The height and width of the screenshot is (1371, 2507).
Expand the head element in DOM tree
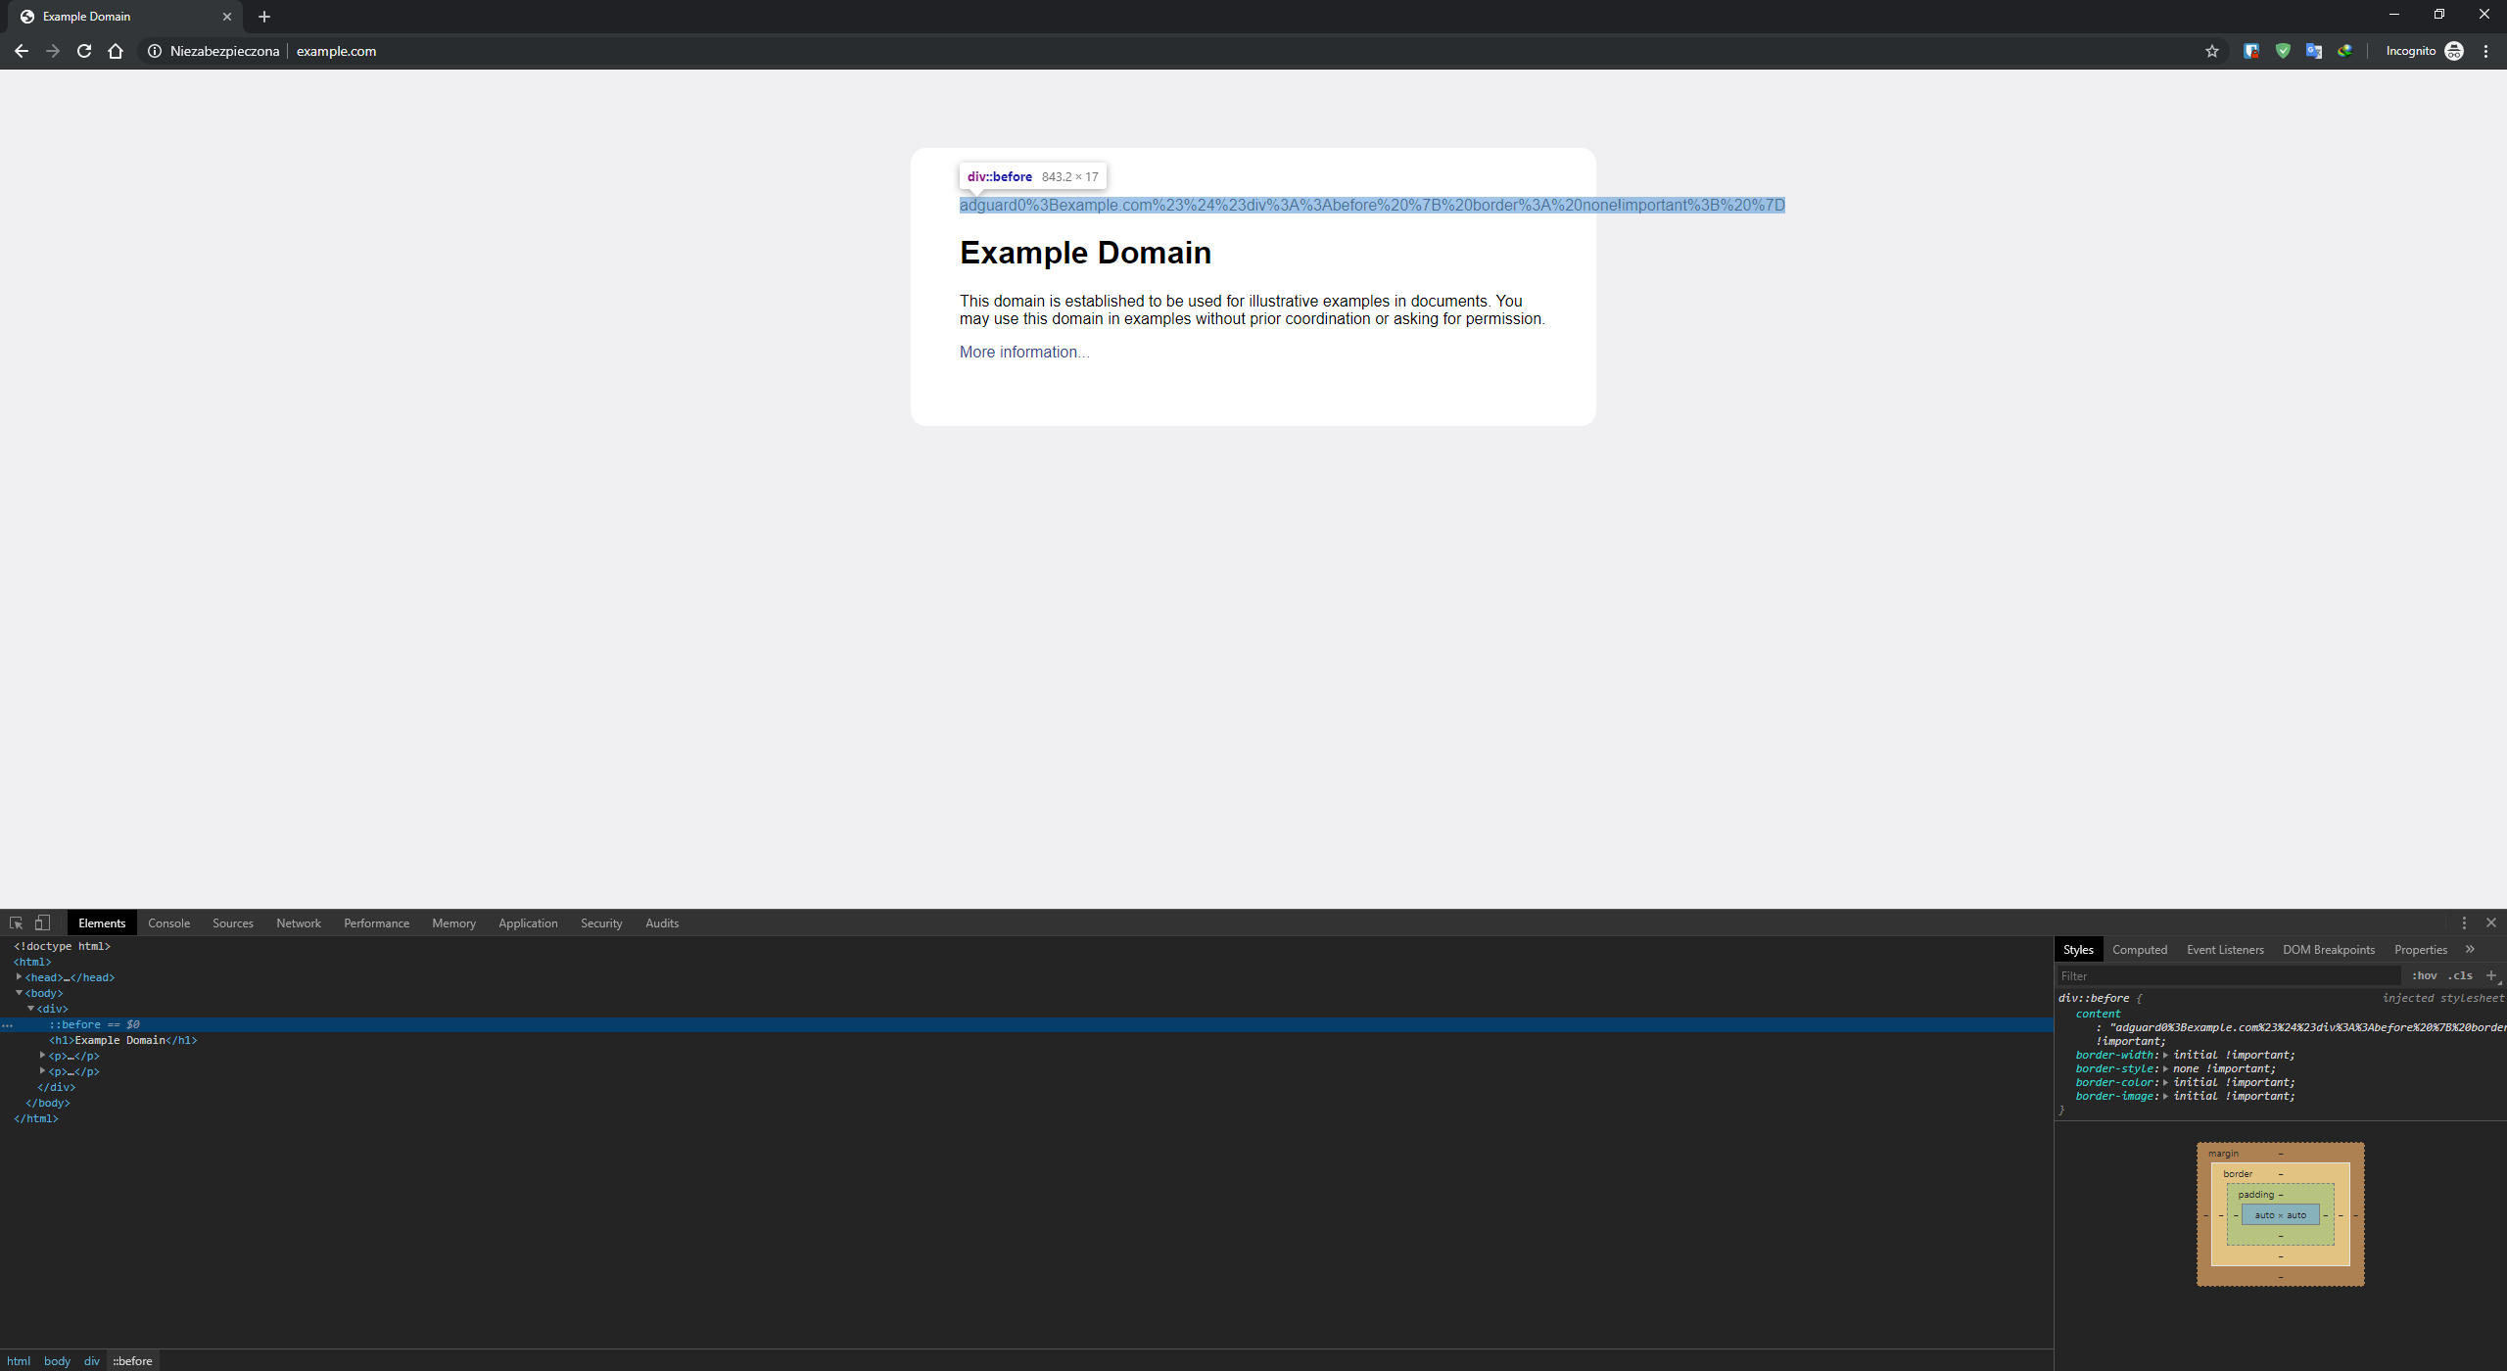[20, 976]
